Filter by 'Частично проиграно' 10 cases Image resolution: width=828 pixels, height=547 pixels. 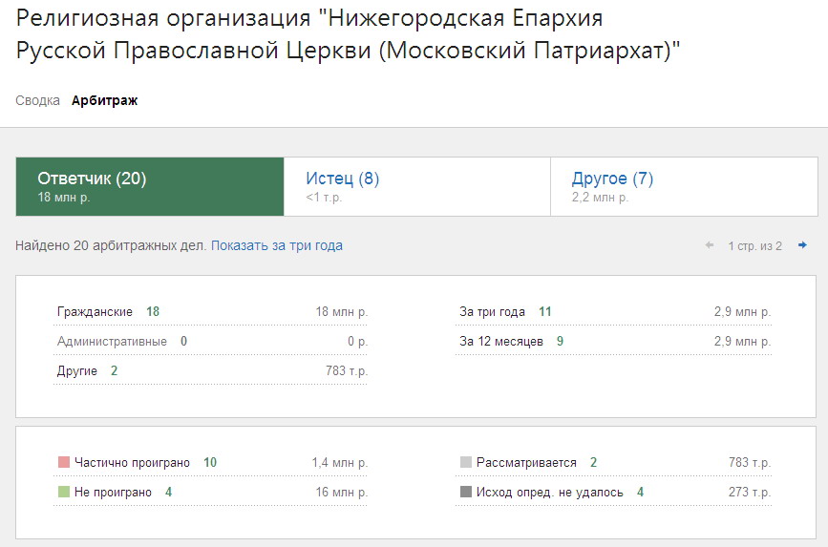point(210,463)
